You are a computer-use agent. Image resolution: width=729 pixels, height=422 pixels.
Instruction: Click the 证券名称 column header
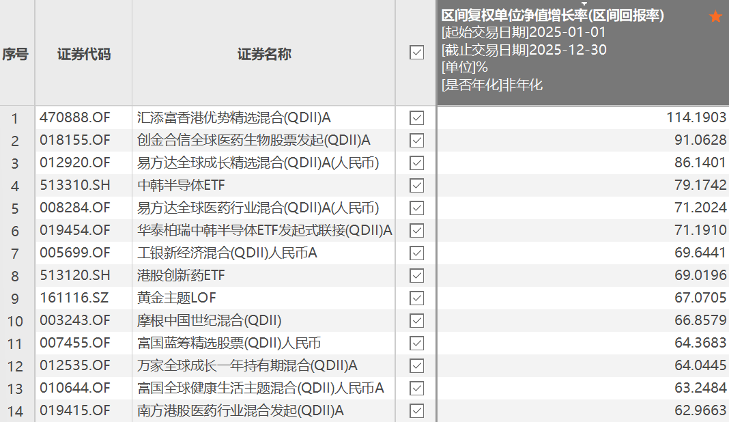pos(264,55)
